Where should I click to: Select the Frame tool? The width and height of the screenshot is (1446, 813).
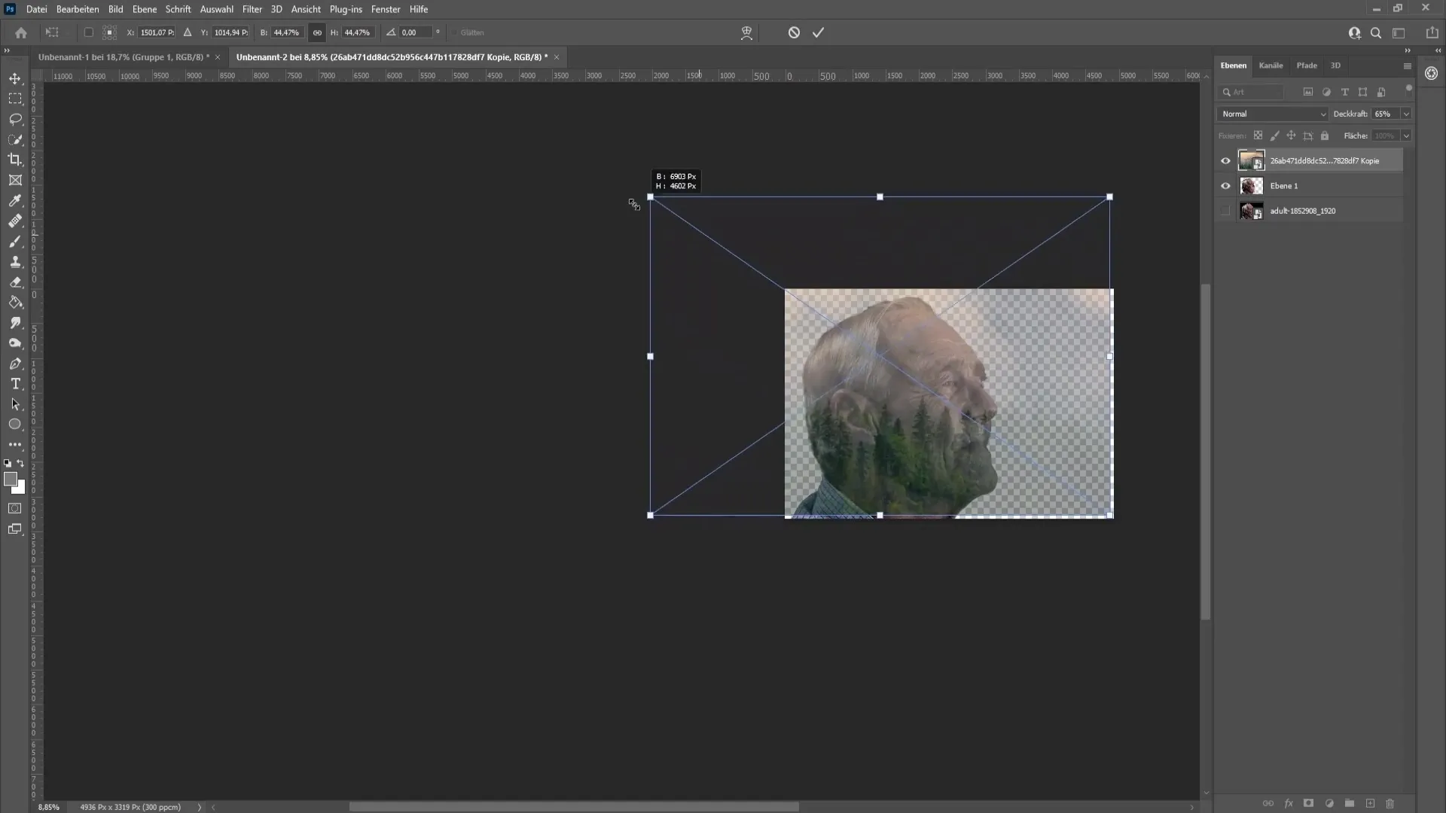tap(15, 180)
